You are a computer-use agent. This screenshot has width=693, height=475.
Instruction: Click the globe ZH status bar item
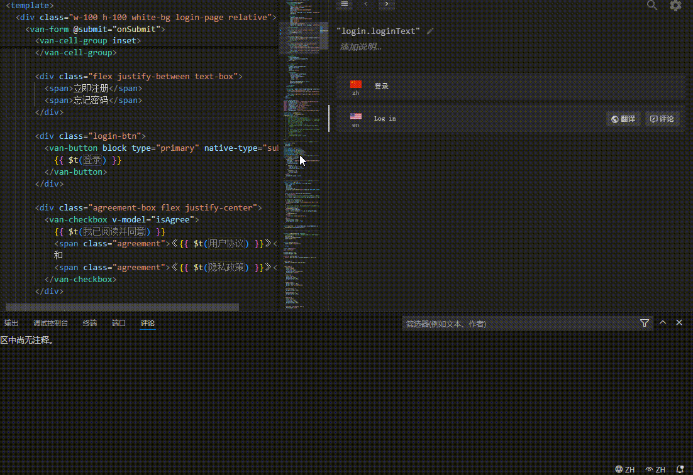pos(625,469)
